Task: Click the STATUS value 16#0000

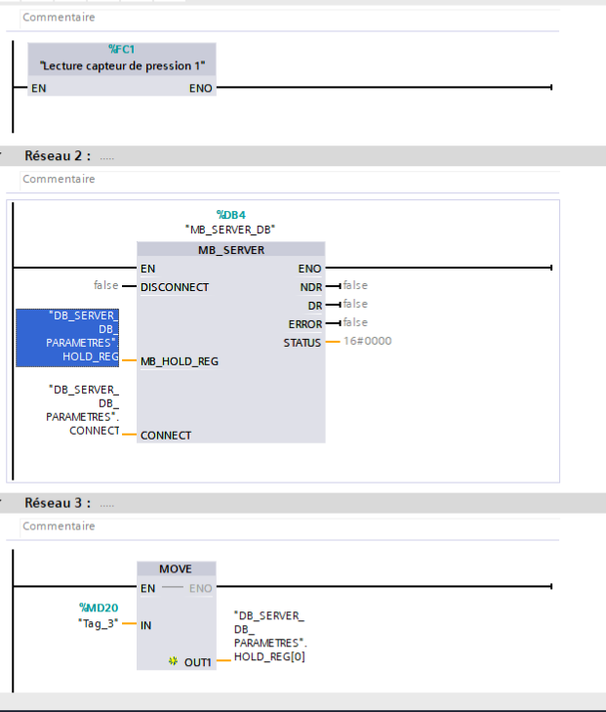Action: (368, 341)
